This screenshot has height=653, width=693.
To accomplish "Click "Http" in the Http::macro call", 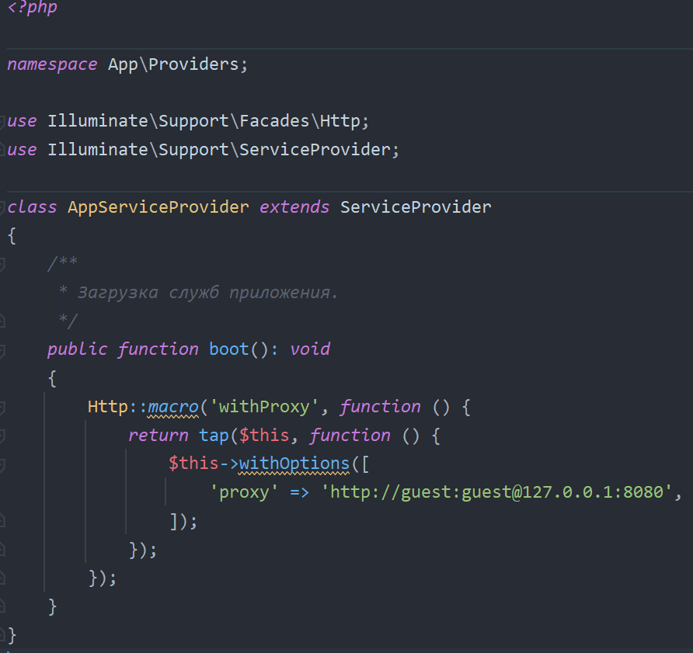I will [108, 407].
